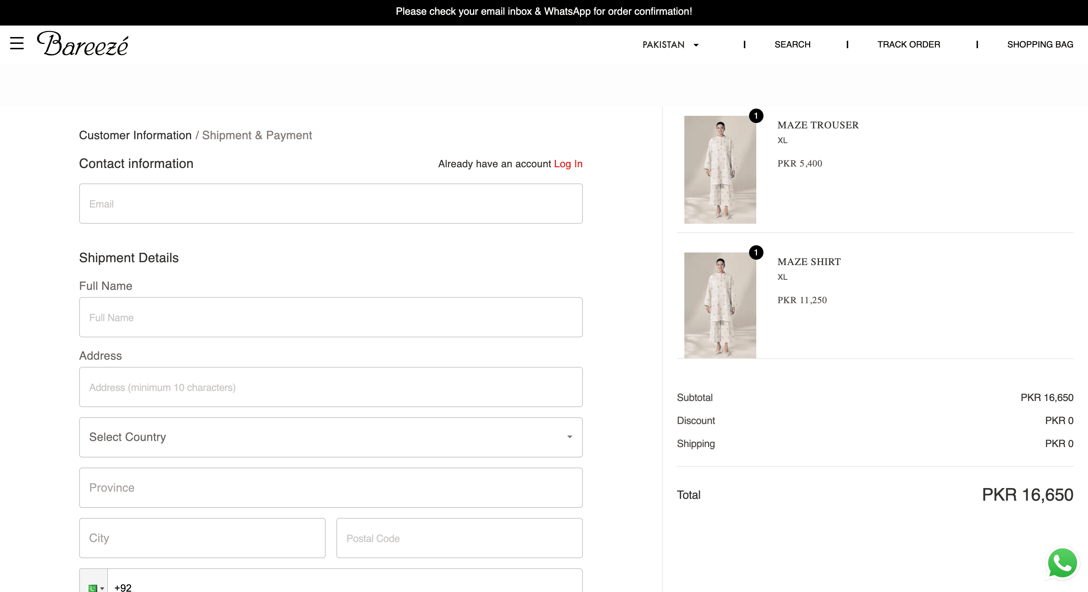The image size is (1088, 592).
Task: Click the quantity badge on Maze Shirt
Action: (x=756, y=252)
